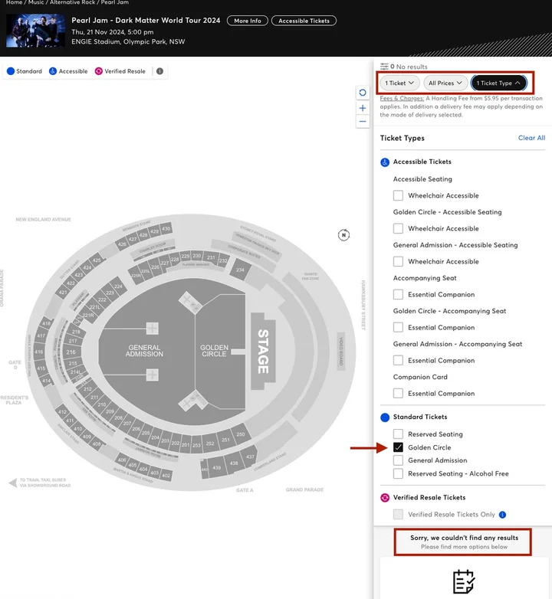The image size is (552, 599).
Task: Expand the All Prices dropdown
Action: (x=445, y=83)
